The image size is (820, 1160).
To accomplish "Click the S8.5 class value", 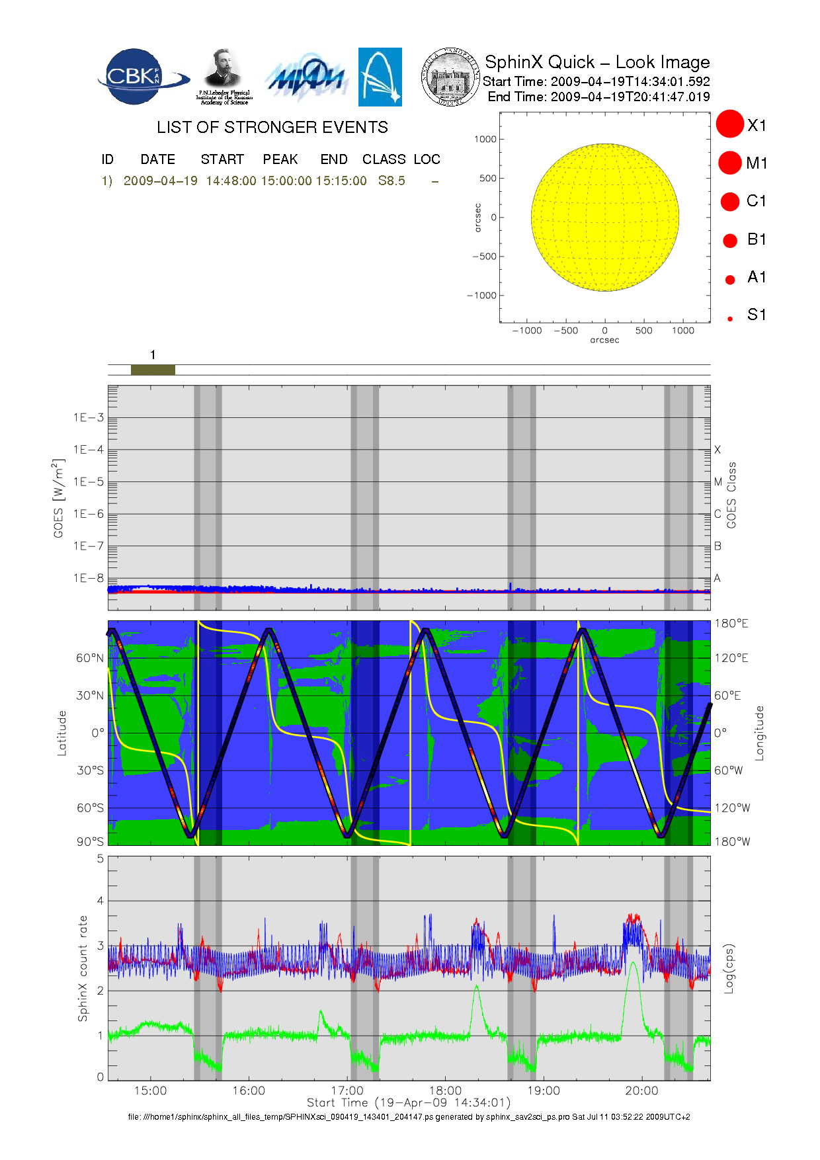I will 391,181.
